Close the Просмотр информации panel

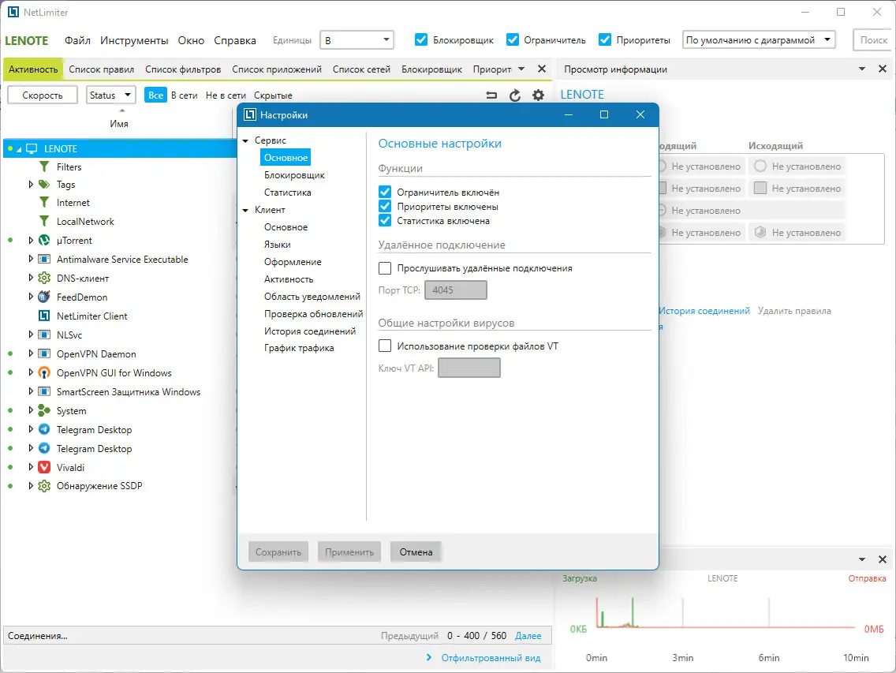point(883,69)
